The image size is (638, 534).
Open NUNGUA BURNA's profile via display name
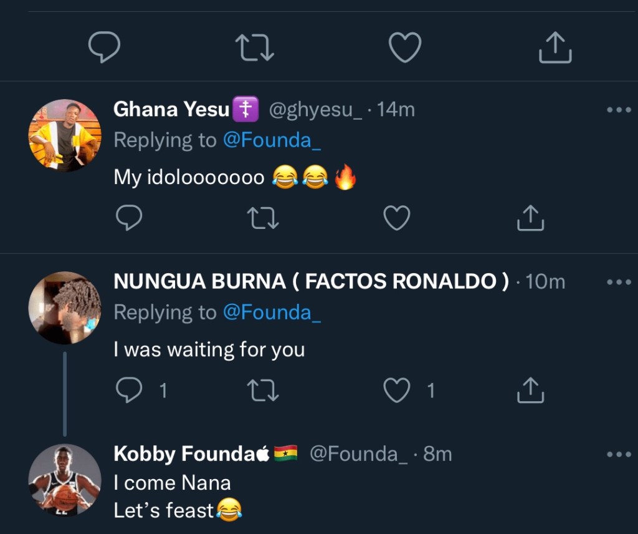[x=311, y=282]
